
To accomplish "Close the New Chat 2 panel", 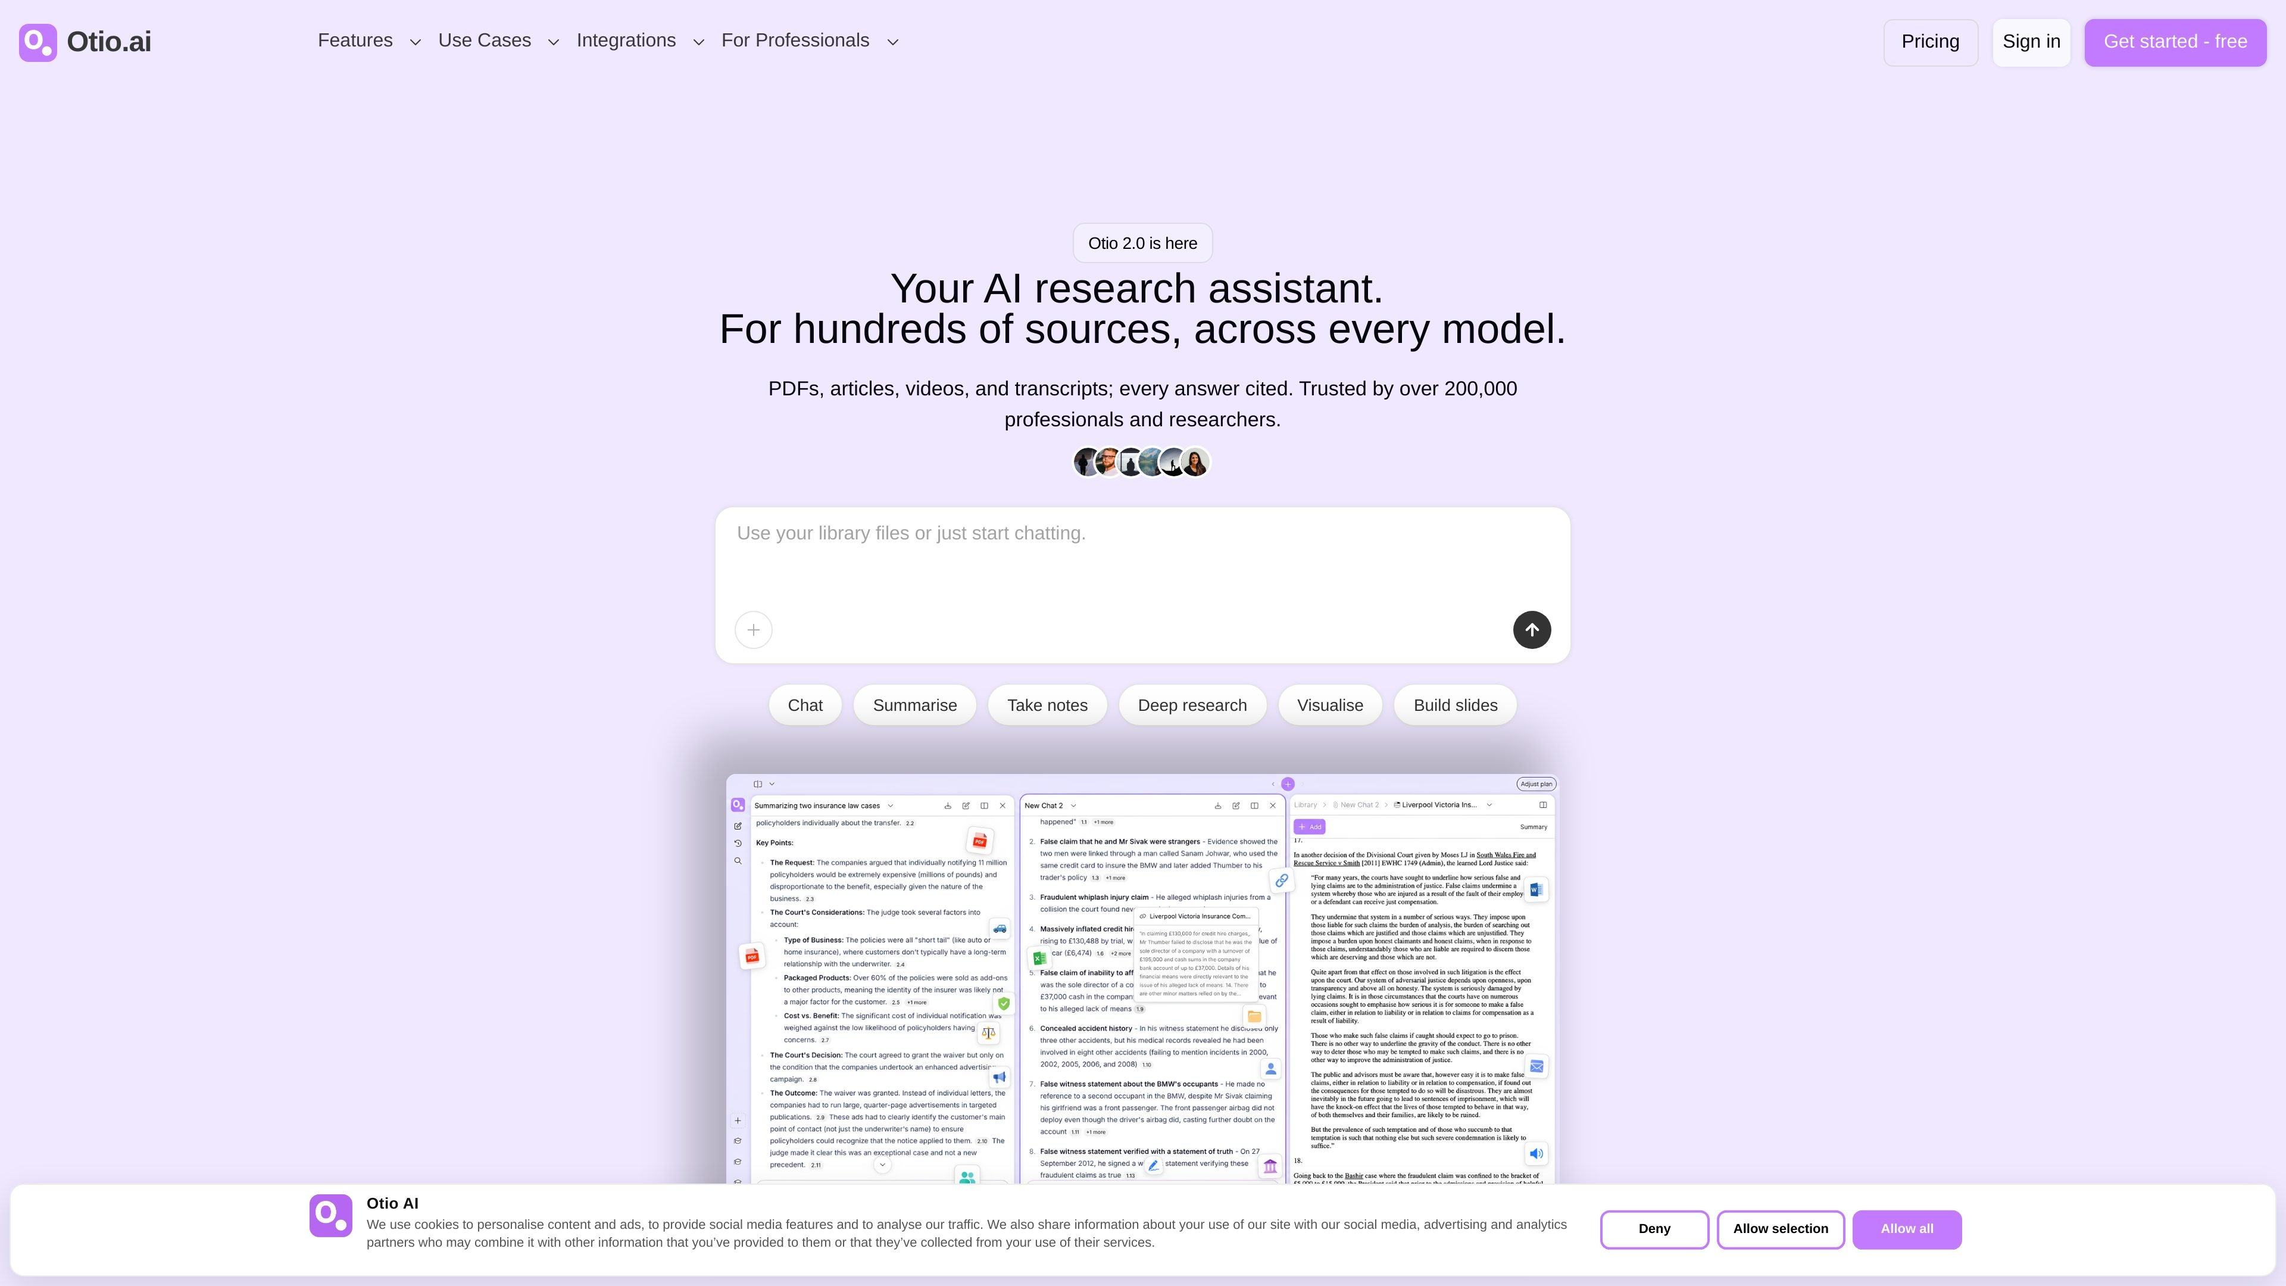I will coord(1273,806).
